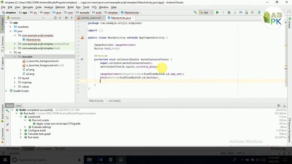Toggle the Favorites side tool window
292x164 pixels.
click(x=2, y=136)
